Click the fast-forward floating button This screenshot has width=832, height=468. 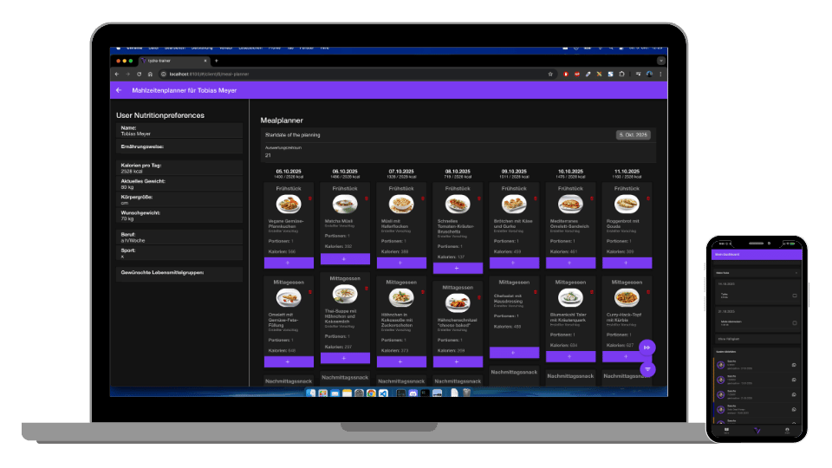click(x=647, y=348)
